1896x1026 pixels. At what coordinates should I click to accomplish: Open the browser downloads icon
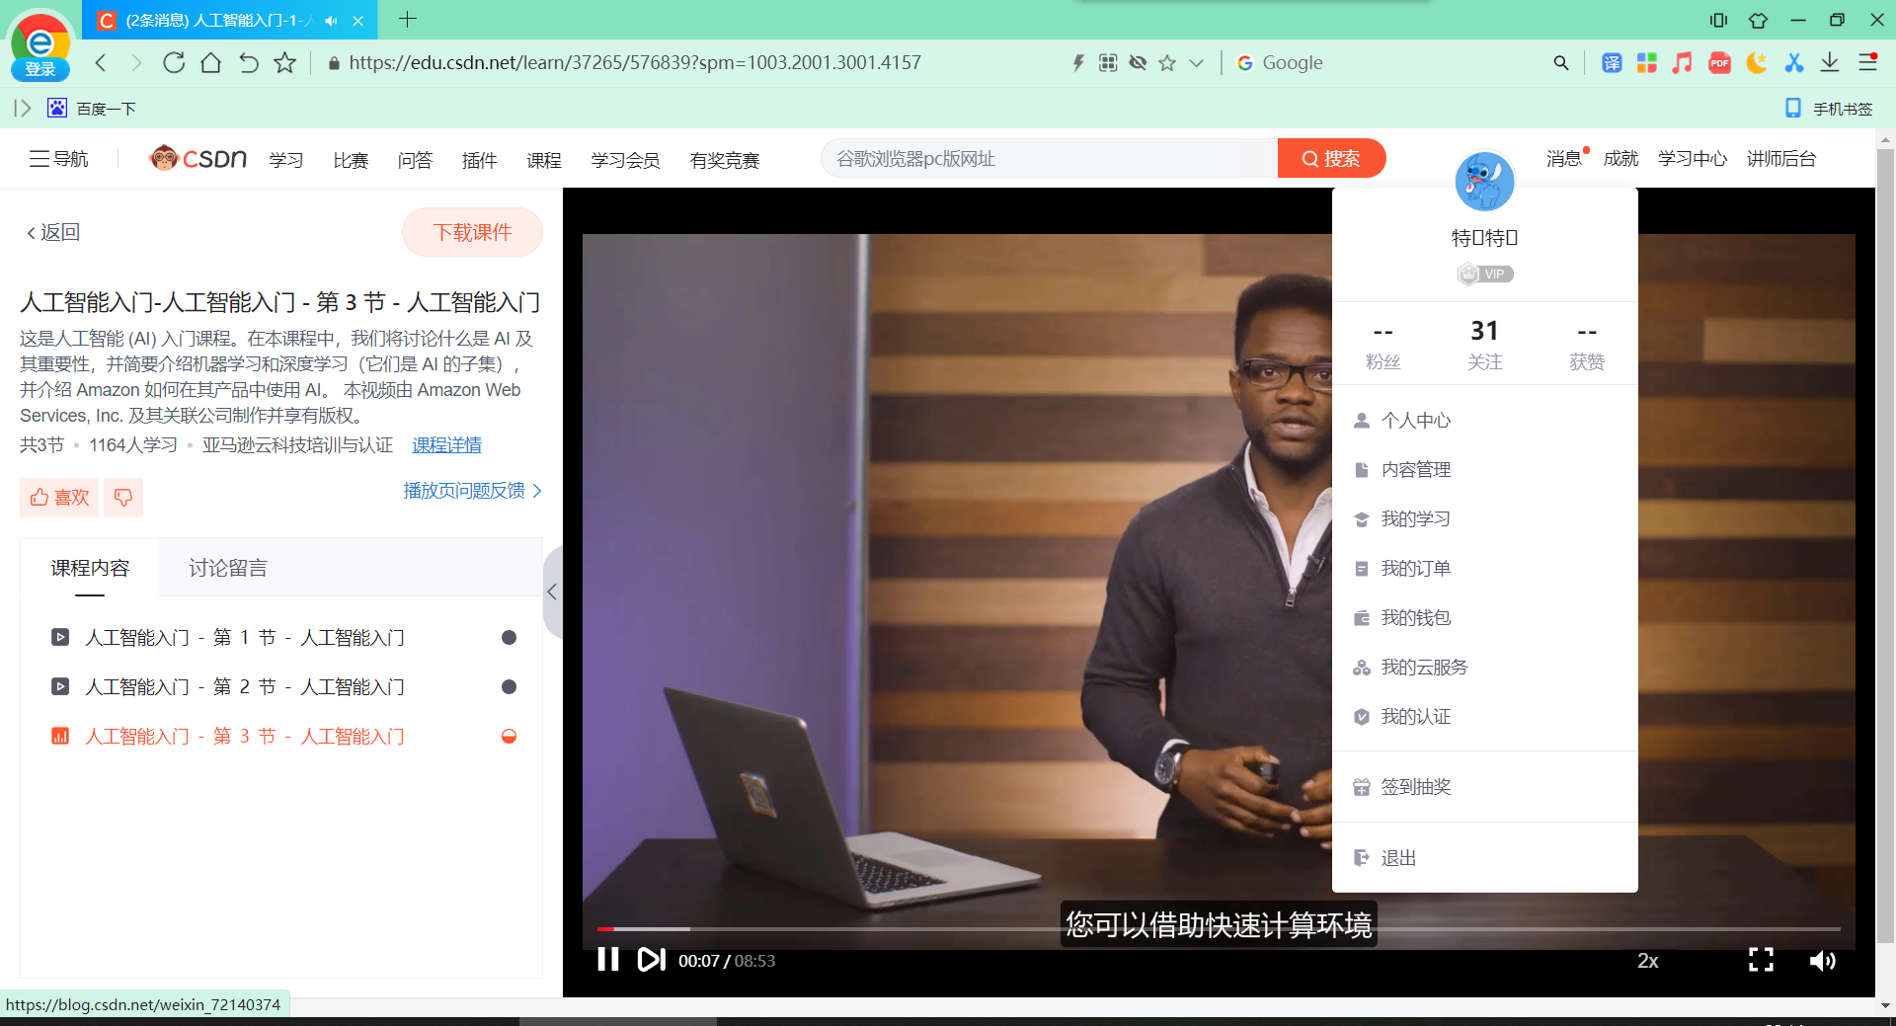click(1830, 63)
